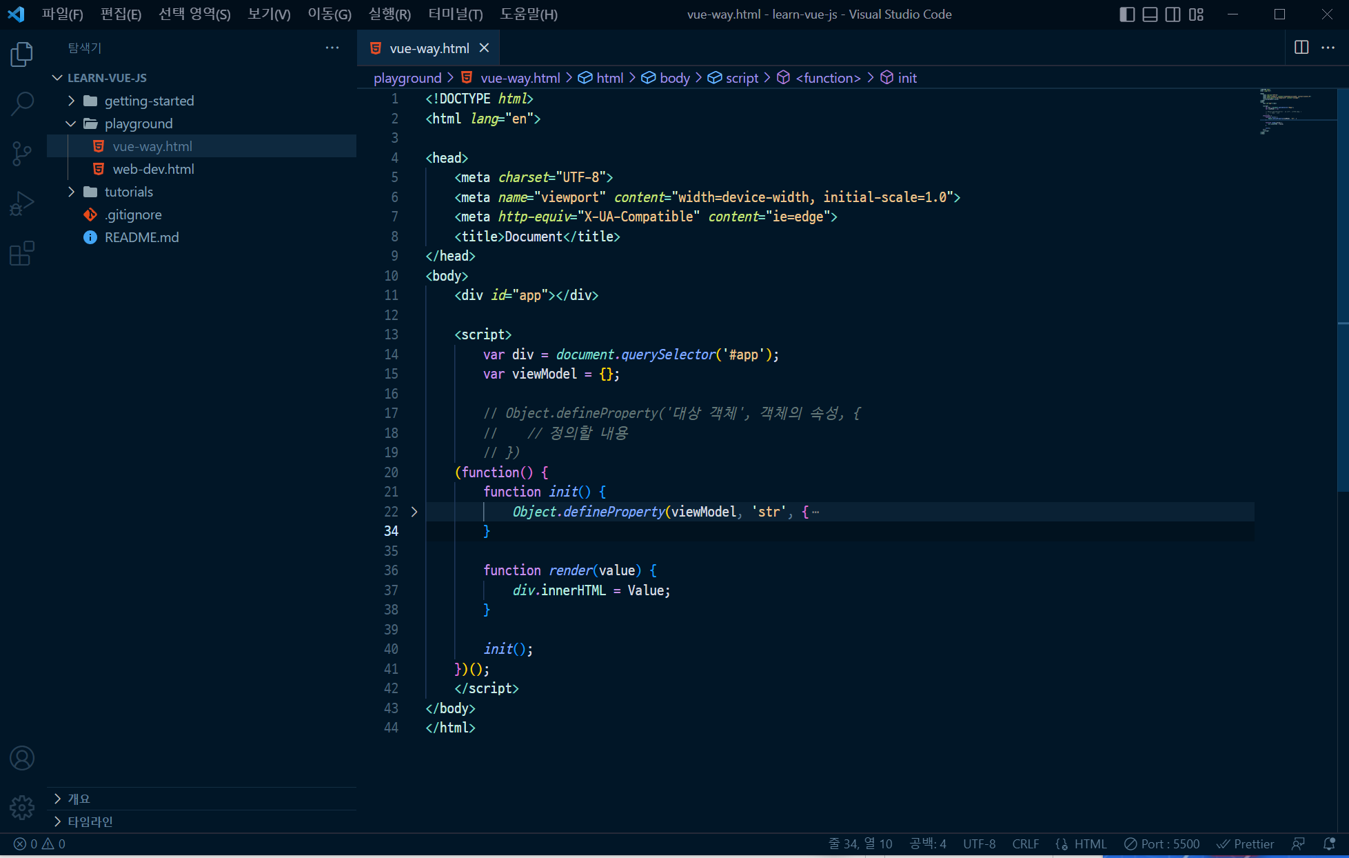Screen dimensions: 1349x858
Task: Open the 터미널(T) menu
Action: (x=455, y=14)
